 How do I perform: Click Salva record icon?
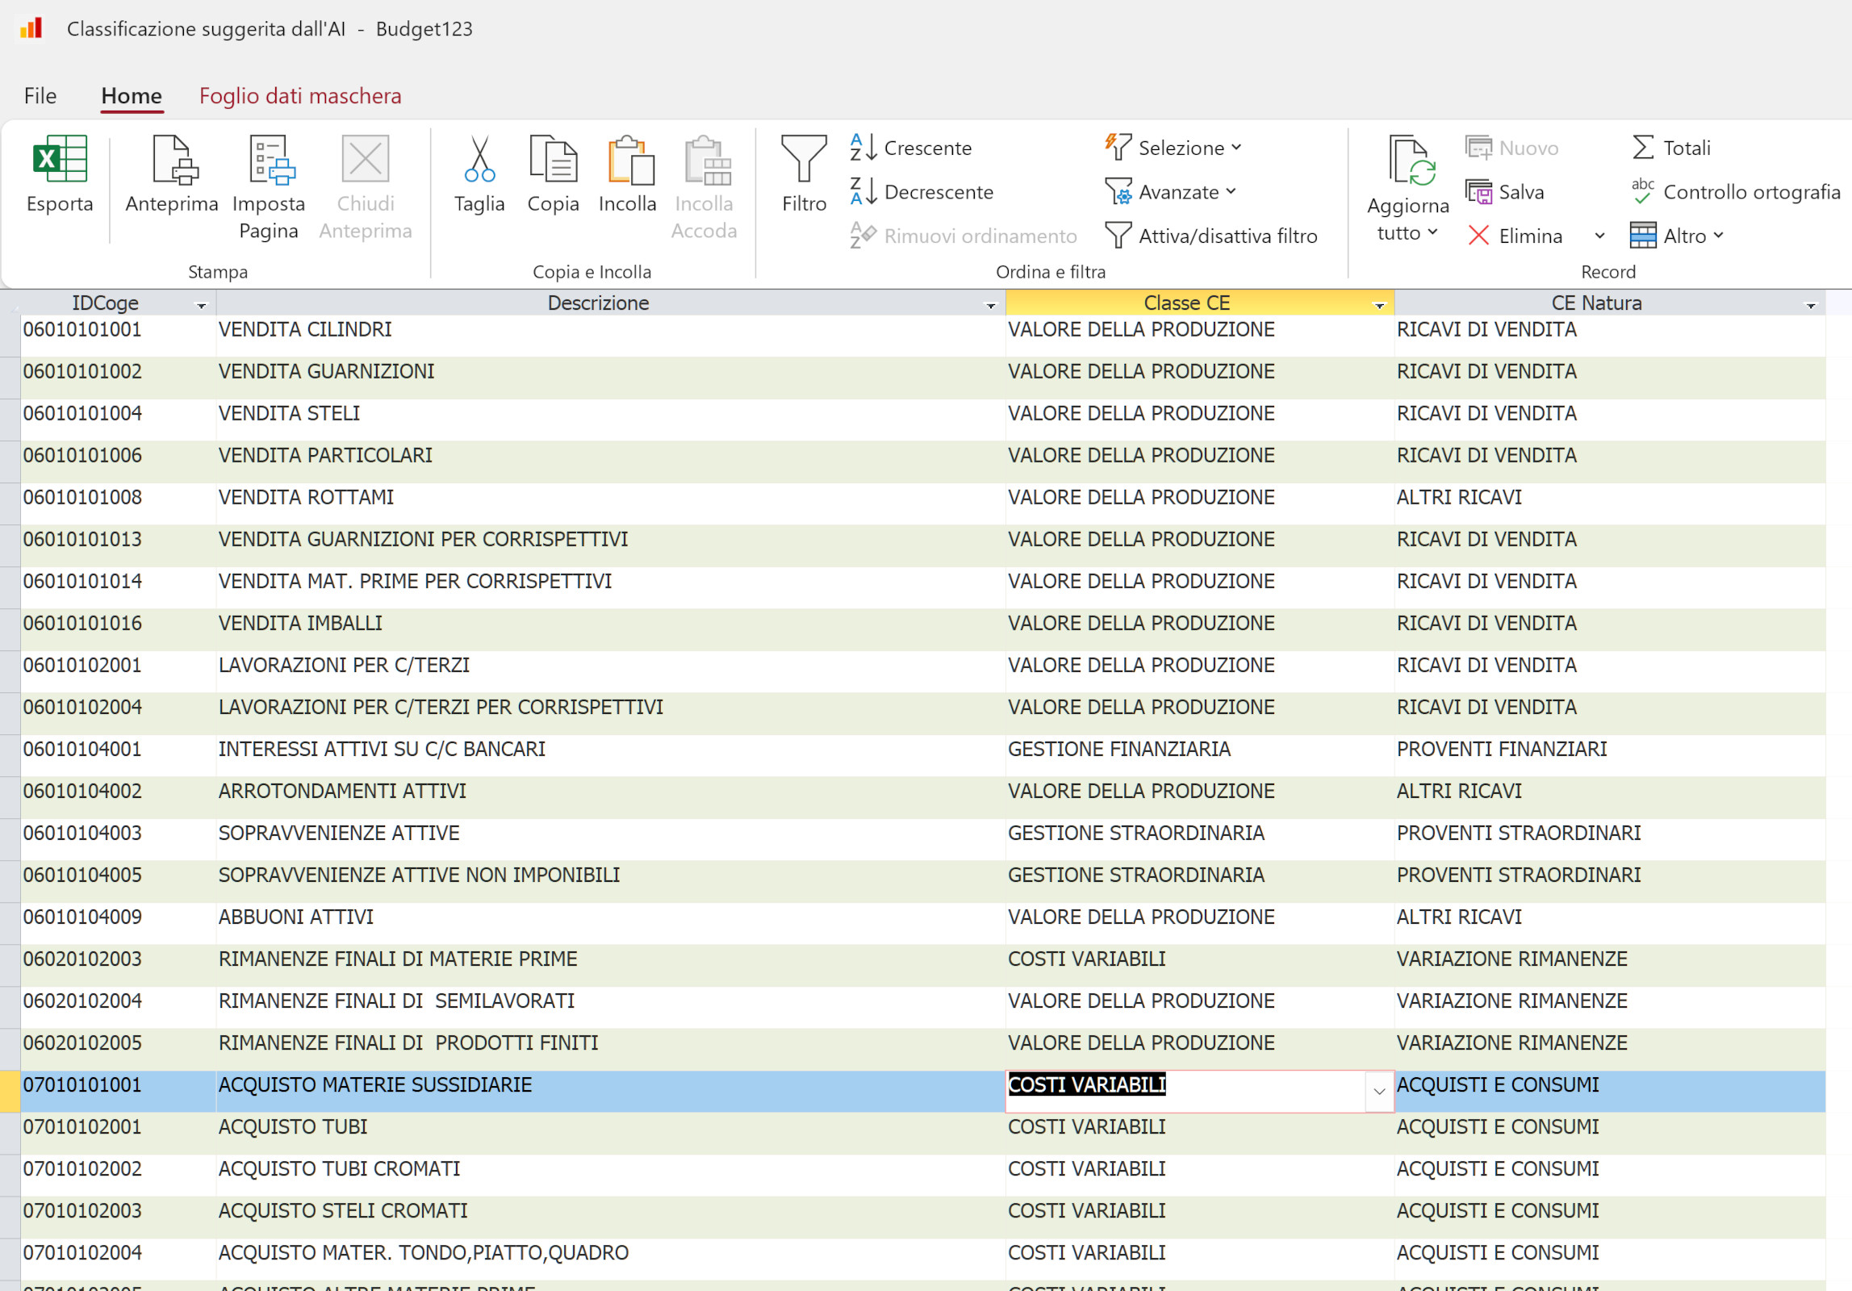click(x=1478, y=192)
